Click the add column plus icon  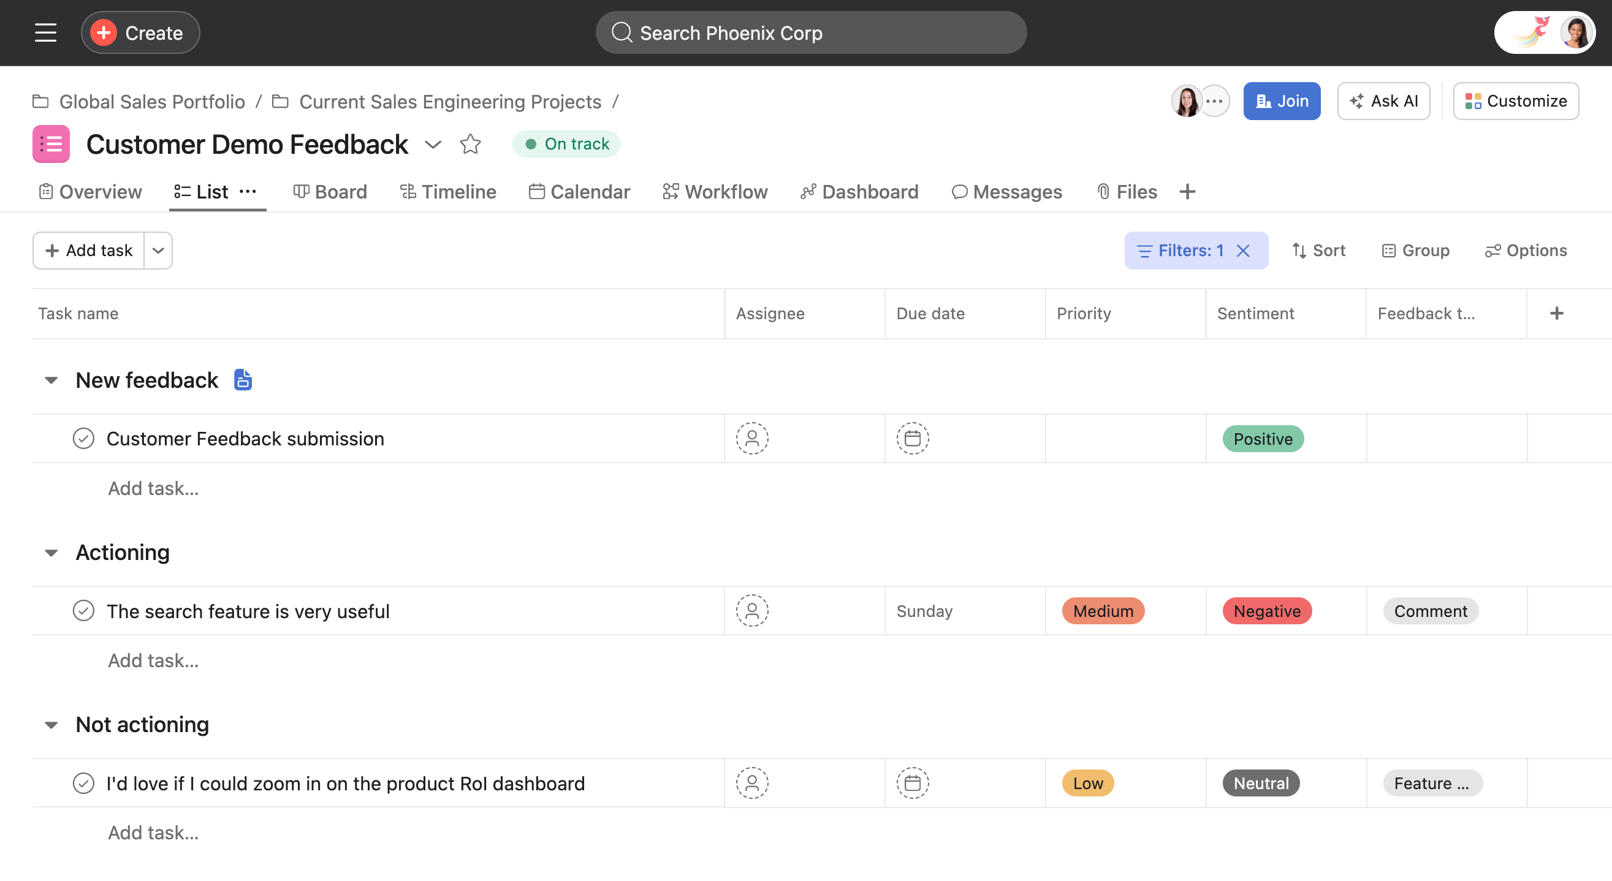click(x=1557, y=314)
